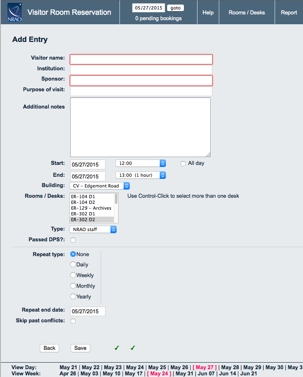Select the Weekly repeat type
Image resolution: width=303 pixels, height=377 pixels.
tap(73, 275)
